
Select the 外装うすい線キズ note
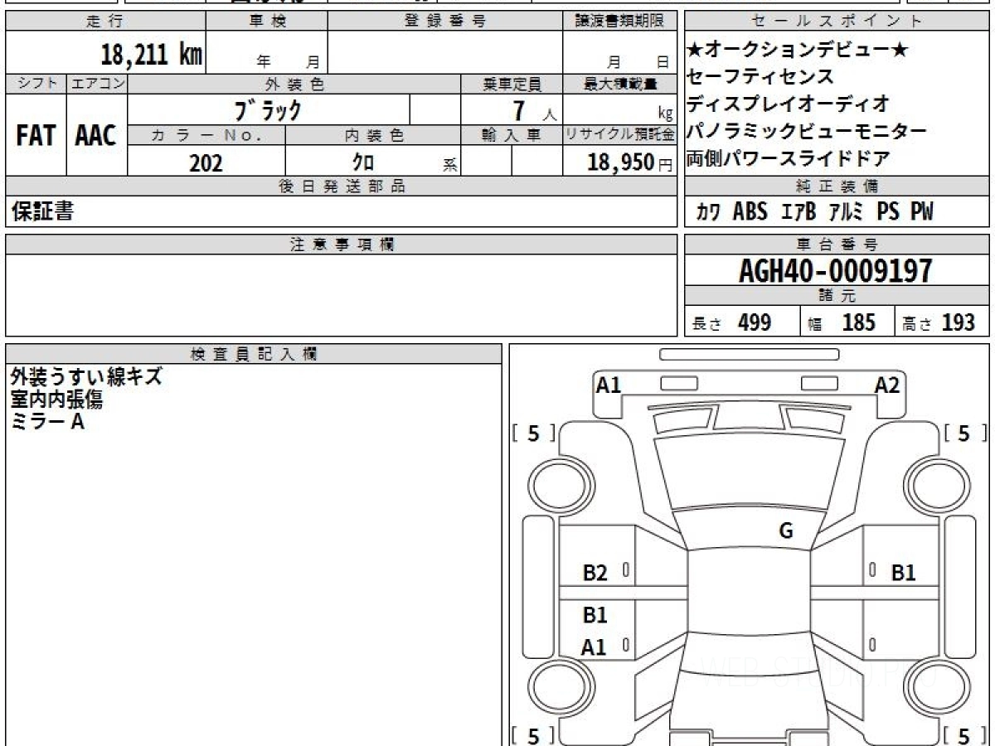[x=86, y=377]
